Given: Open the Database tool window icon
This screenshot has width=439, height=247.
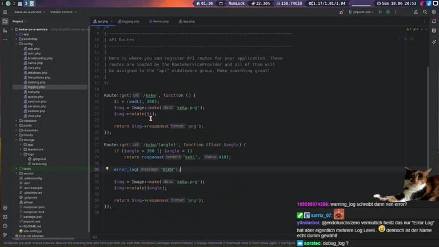Looking at the screenshot, I should (434, 30).
